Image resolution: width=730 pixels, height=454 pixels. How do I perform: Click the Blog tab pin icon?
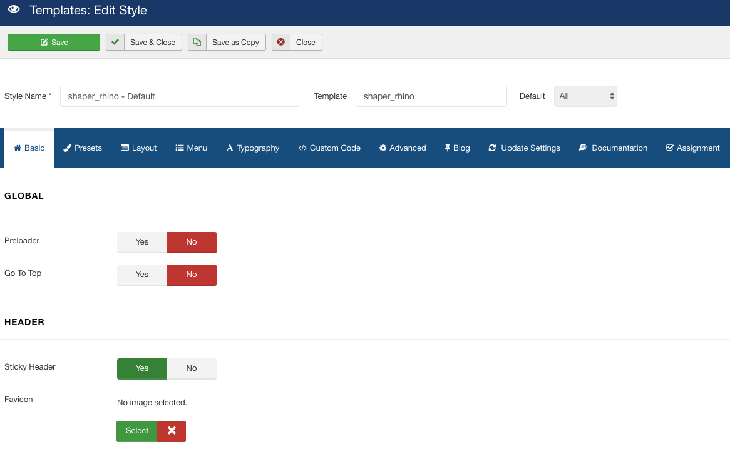click(x=448, y=148)
